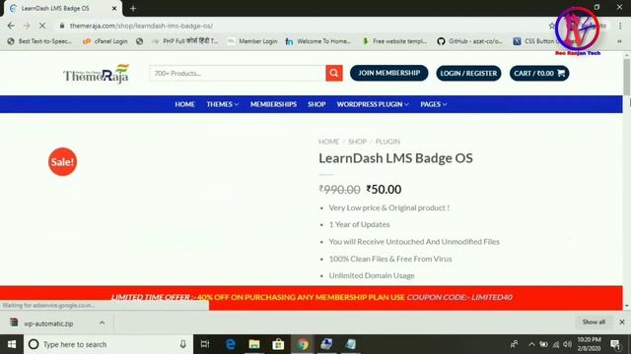Open Microsoft Edge from taskbar
This screenshot has height=354, width=631.
[x=230, y=344]
